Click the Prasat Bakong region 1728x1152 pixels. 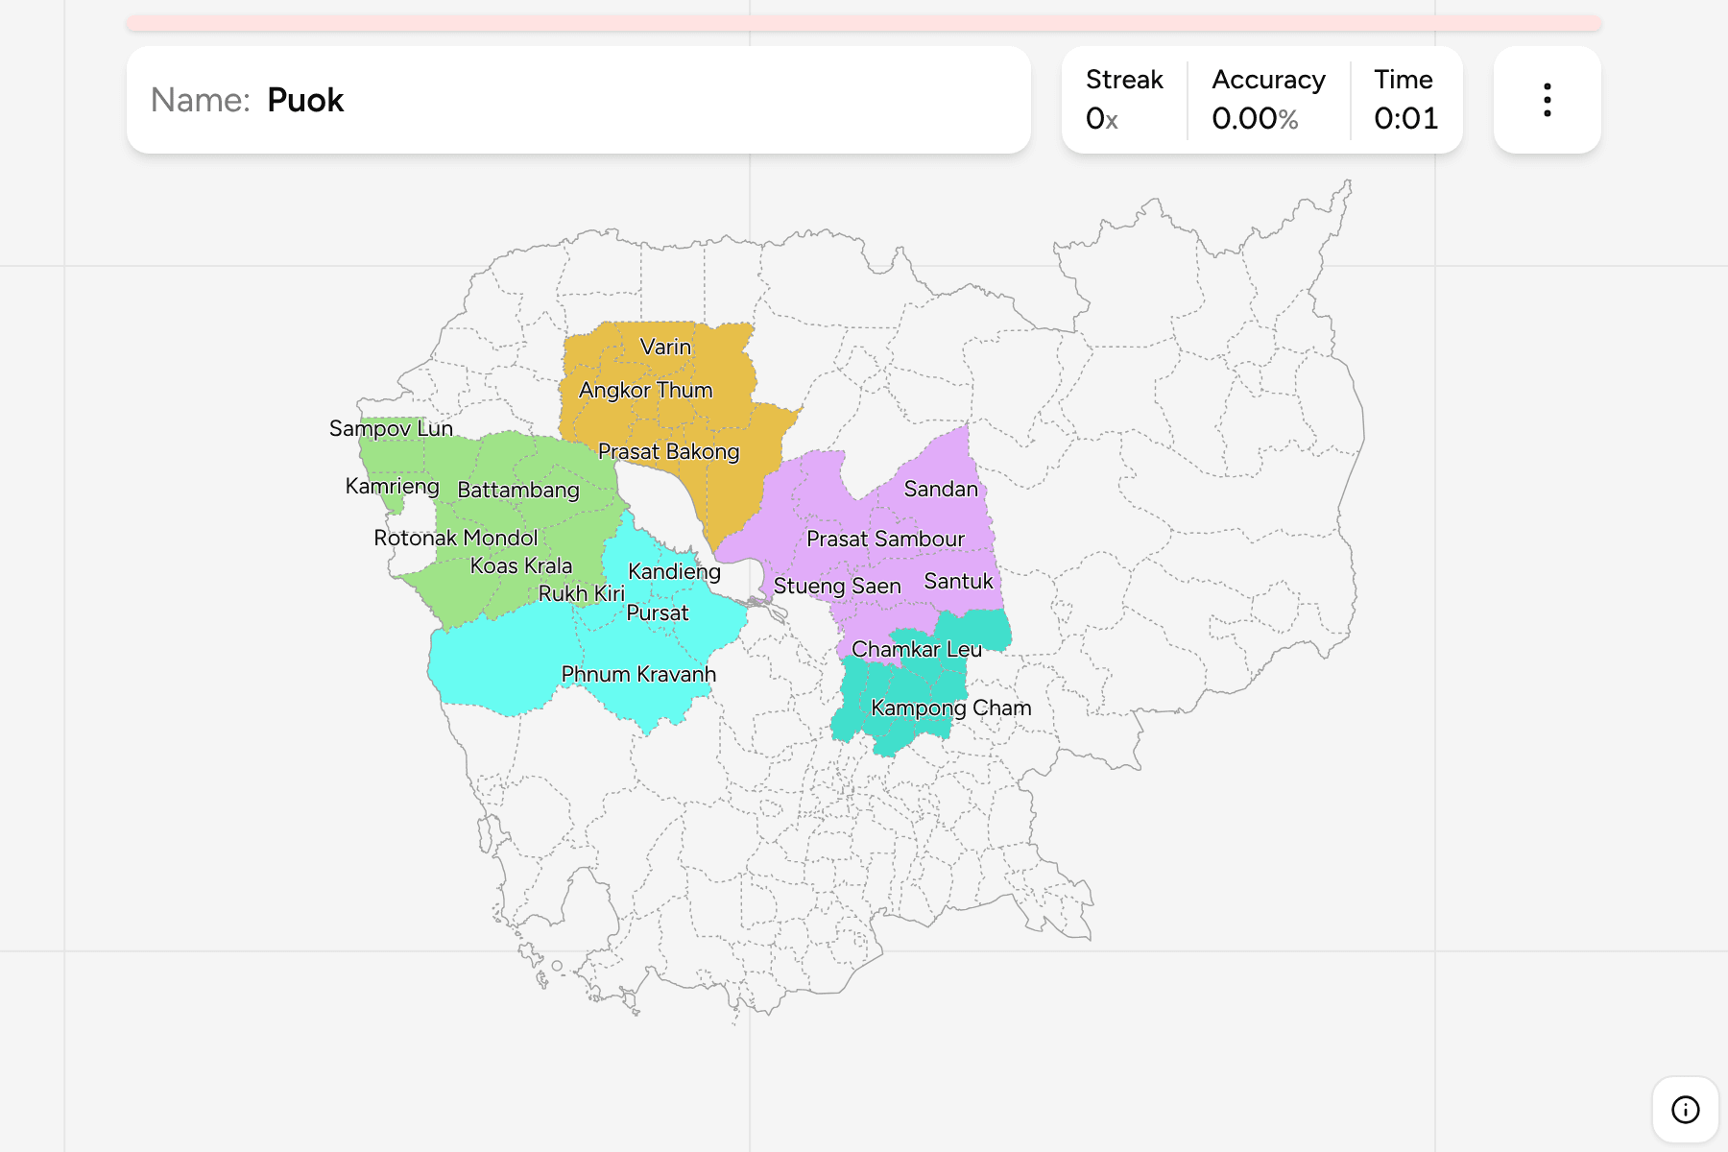668,451
